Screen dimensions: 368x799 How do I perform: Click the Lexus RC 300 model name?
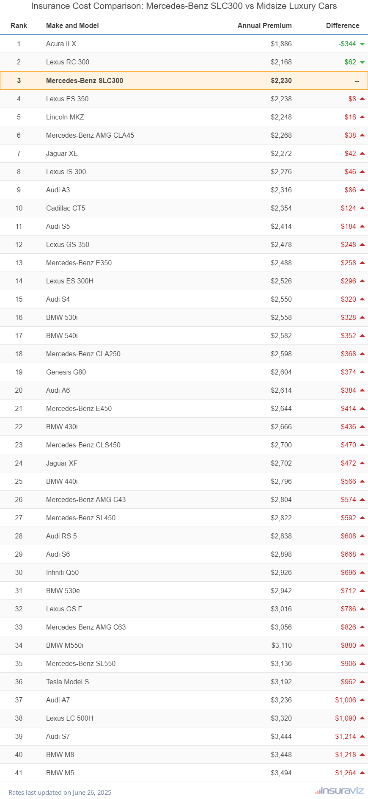click(68, 62)
